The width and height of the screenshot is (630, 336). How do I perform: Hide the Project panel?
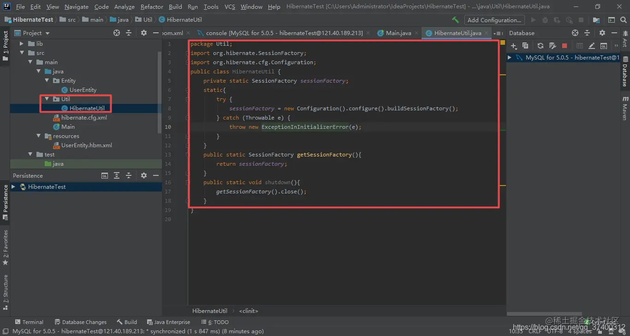click(155, 33)
